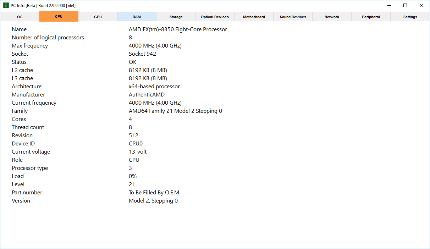Click the Role label
The image size is (430, 249).
17,160
